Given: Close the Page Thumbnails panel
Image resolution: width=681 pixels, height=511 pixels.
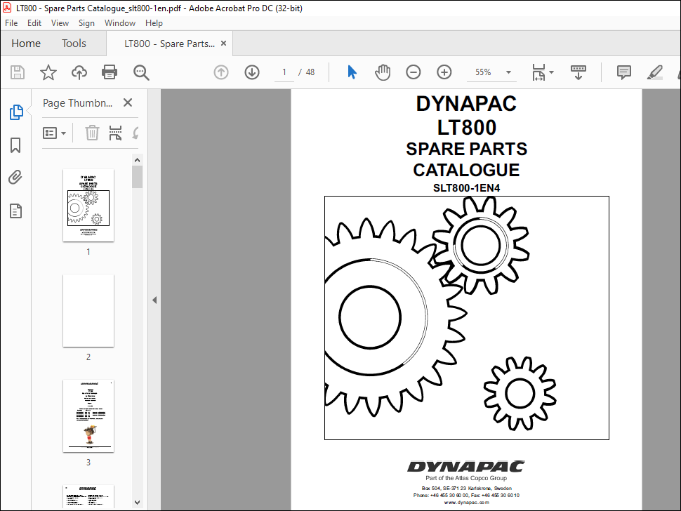Looking at the screenshot, I should point(128,103).
